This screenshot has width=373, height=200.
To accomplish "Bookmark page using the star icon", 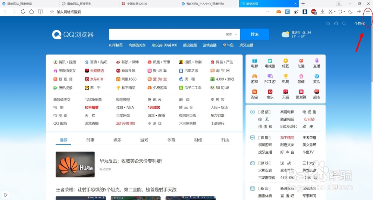I will point(52,12).
